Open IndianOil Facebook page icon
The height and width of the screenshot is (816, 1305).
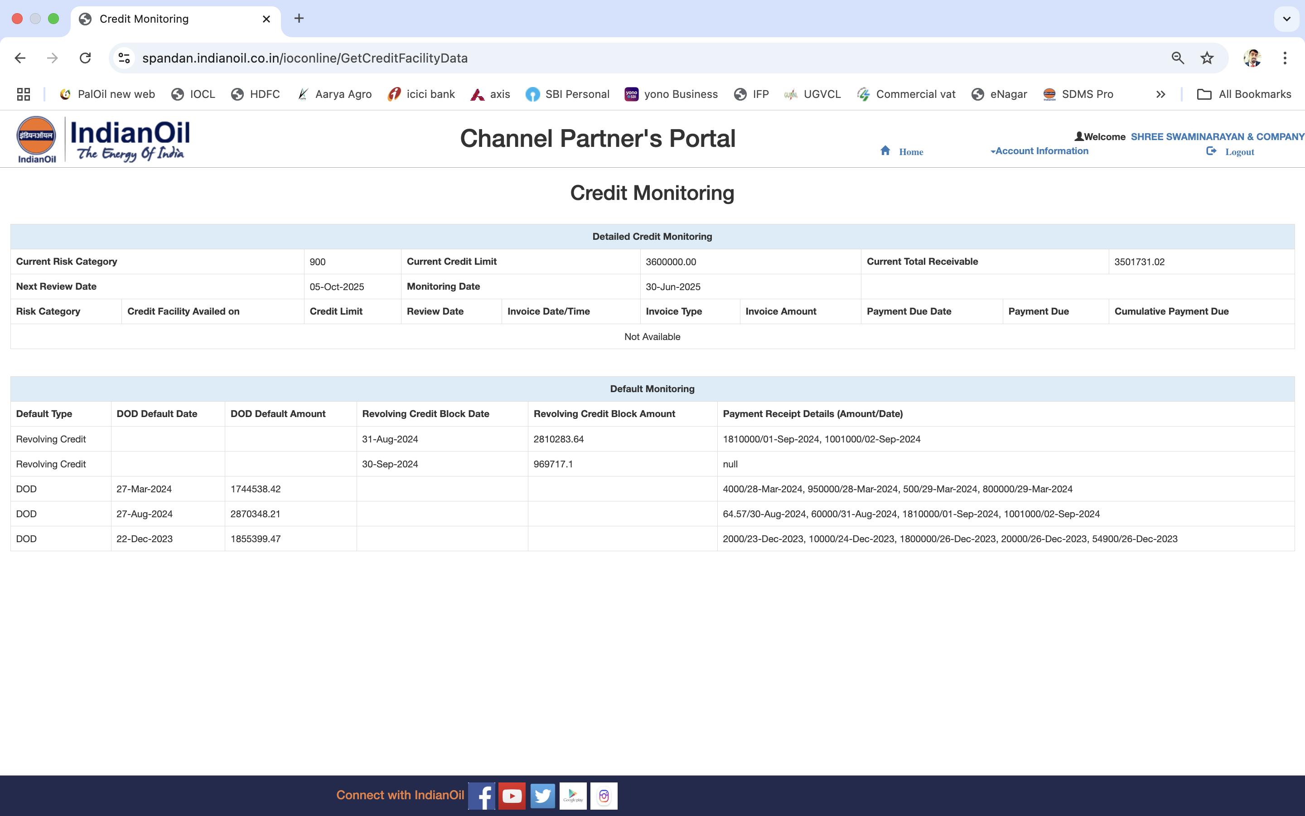pos(481,796)
